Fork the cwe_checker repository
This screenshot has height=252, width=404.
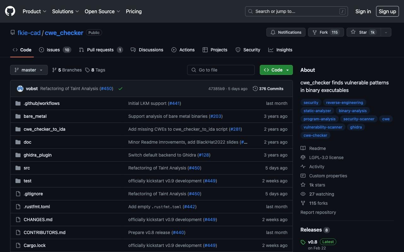click(326, 32)
